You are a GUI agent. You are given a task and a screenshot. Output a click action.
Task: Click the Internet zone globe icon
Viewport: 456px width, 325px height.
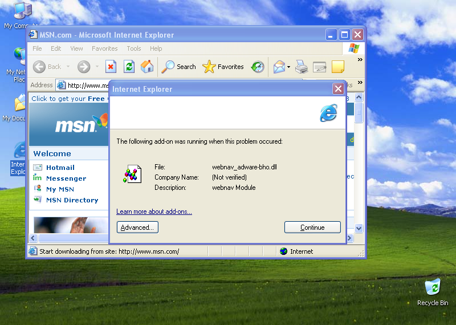coord(283,251)
